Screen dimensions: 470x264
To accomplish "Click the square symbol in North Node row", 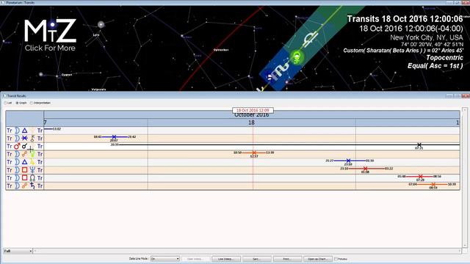I will 24,177.
